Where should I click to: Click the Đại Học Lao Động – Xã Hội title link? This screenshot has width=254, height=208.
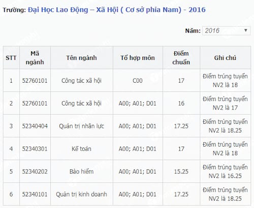point(117,10)
